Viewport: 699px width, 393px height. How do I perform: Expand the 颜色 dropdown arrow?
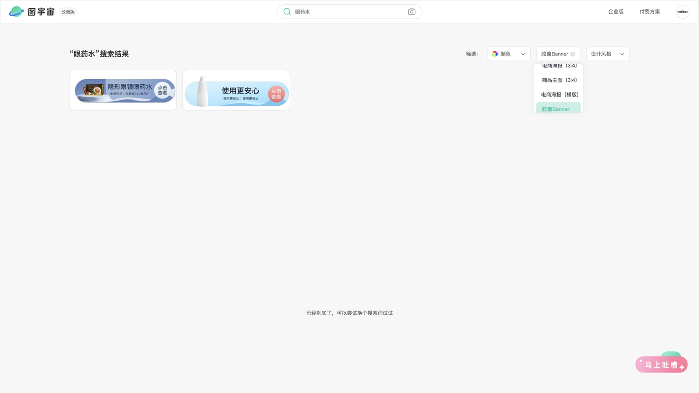[523, 54]
